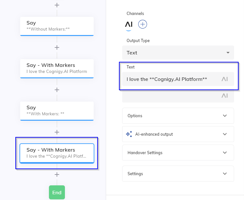Click the empty second text input field
Viewport: 244px width, 200px height.
click(x=178, y=96)
